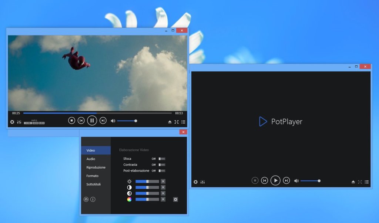Viewport: 379px width, 223px height.
Task: Stop playback in the playing video window
Action: [71, 120]
